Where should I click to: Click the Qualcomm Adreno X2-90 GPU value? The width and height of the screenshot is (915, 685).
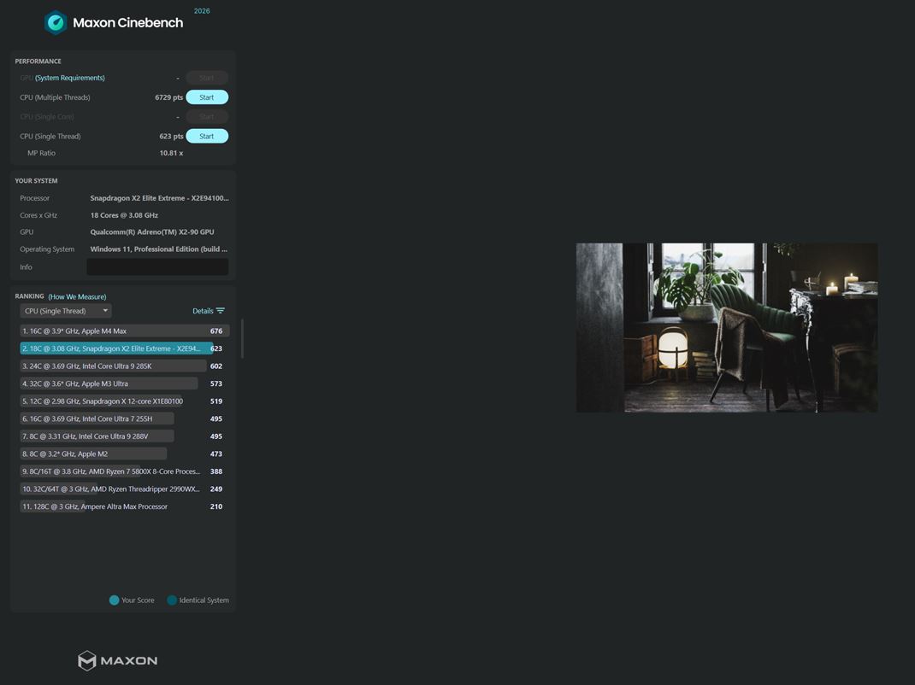coord(151,232)
